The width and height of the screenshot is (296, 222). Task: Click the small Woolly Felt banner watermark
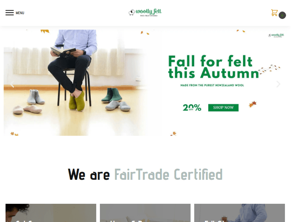(x=276, y=35)
